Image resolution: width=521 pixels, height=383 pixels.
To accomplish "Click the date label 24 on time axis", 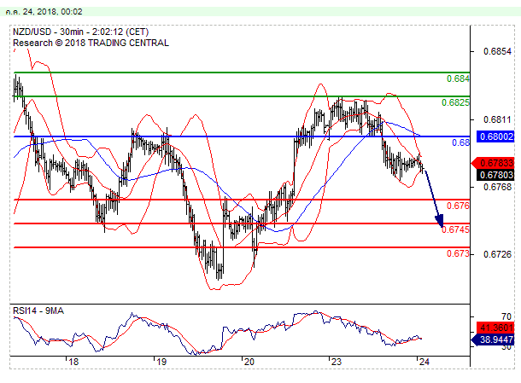I will (x=424, y=362).
